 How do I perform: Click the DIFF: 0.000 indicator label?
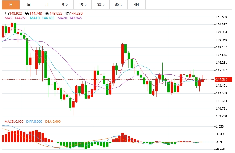click(x=34, y=122)
